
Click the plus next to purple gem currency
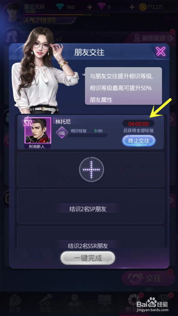click(132, 7)
